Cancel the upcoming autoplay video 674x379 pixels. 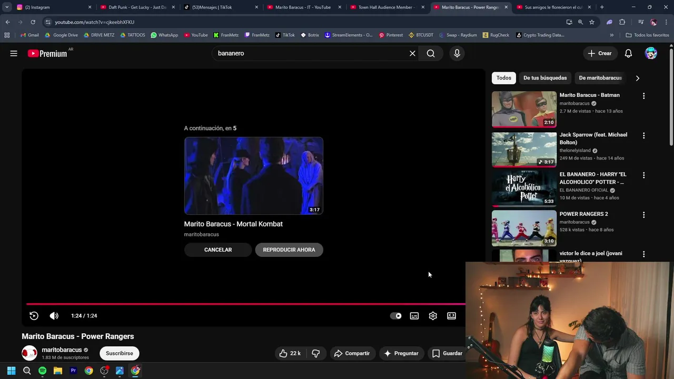(x=218, y=250)
